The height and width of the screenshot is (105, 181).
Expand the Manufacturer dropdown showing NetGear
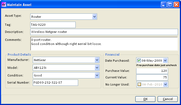(x=97, y=60)
